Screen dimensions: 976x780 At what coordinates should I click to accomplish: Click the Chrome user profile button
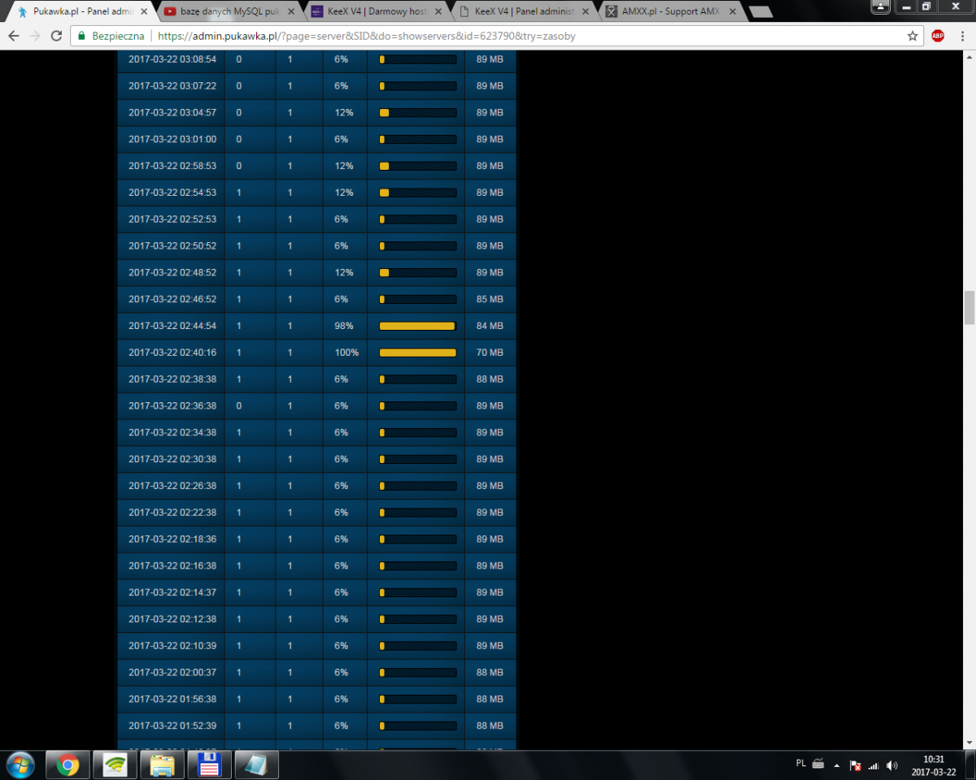(x=882, y=6)
